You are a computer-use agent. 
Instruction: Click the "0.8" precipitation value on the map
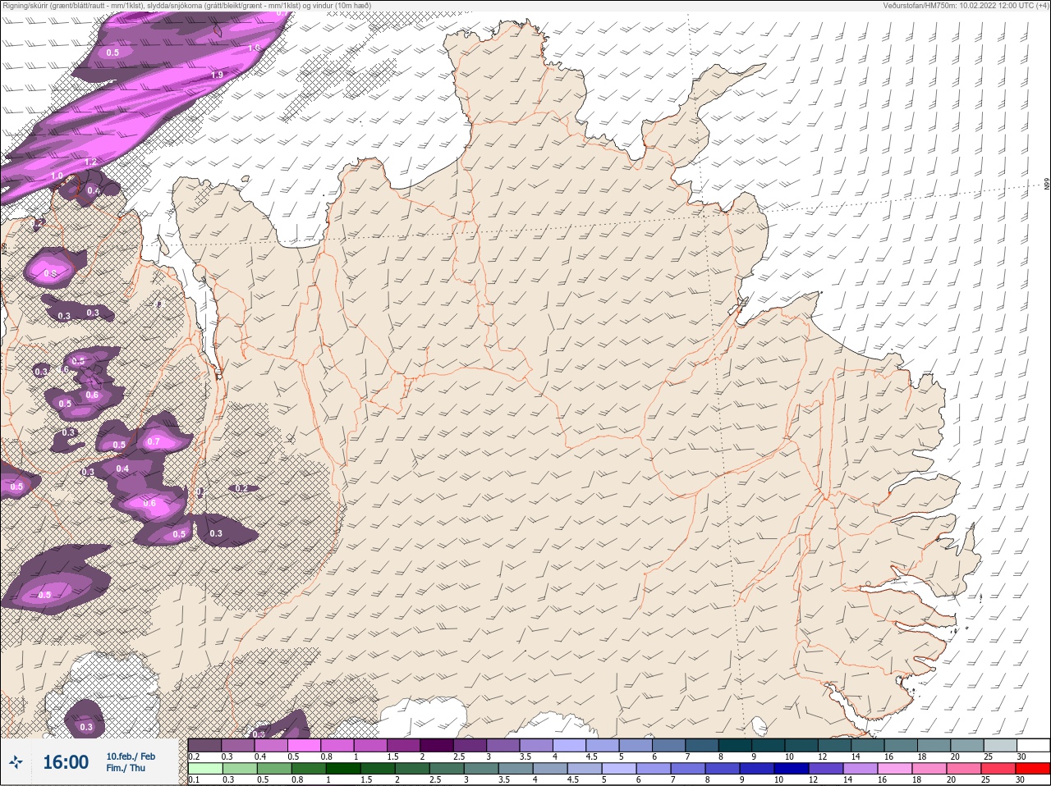50,273
